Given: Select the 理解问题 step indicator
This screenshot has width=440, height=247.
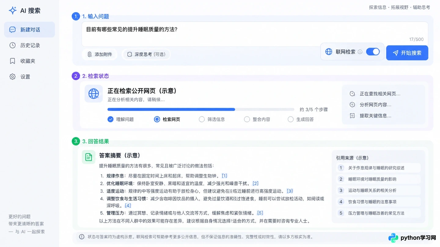Looking at the screenshot, I should click(x=111, y=119).
